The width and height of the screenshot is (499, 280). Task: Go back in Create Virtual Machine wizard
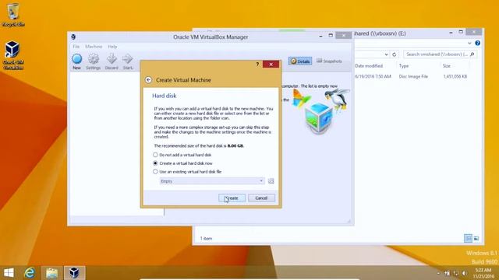coord(148,80)
